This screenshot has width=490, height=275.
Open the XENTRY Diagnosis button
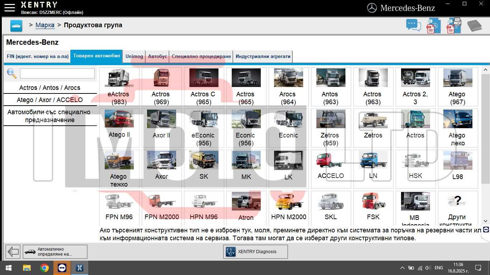[255, 252]
